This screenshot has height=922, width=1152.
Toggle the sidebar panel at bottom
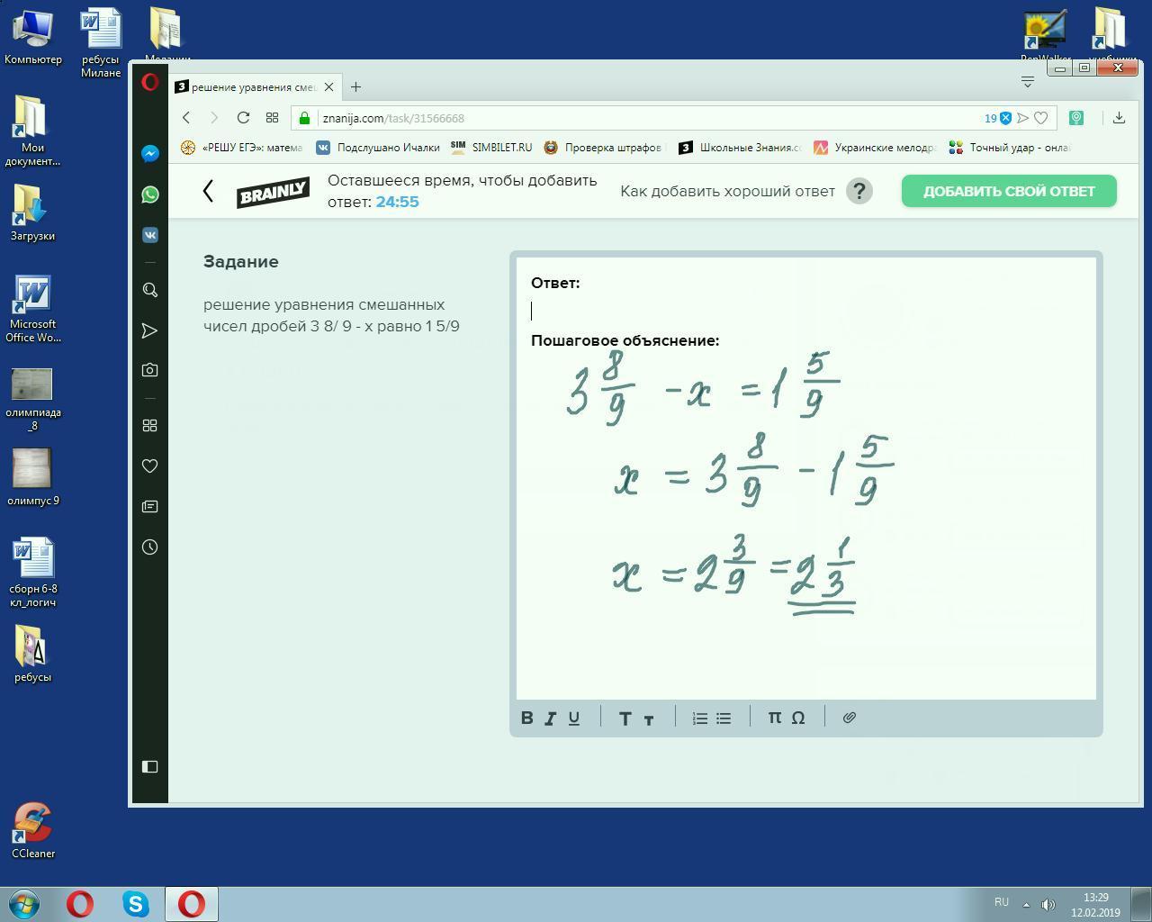[x=150, y=766]
